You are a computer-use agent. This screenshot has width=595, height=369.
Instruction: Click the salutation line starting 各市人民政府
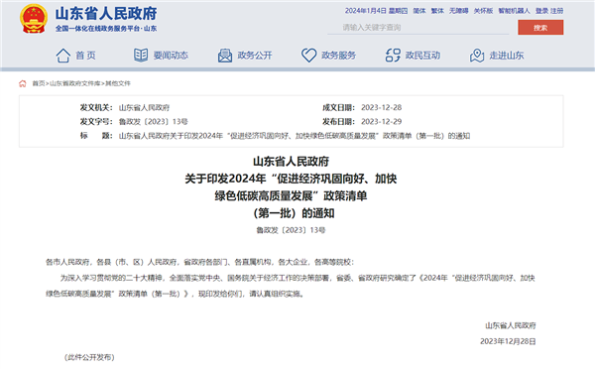coord(200,262)
